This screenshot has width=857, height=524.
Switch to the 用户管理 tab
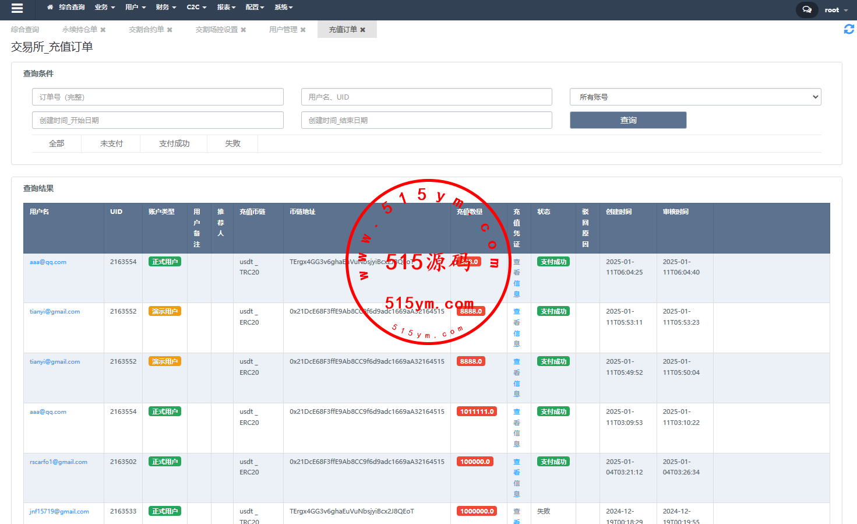283,30
